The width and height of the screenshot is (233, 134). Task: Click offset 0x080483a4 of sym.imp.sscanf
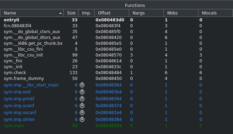coord(109,112)
